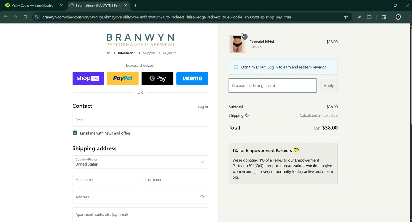Click the Address search magnifier icon
This screenshot has height=222, width=412.
pyautogui.click(x=202, y=197)
